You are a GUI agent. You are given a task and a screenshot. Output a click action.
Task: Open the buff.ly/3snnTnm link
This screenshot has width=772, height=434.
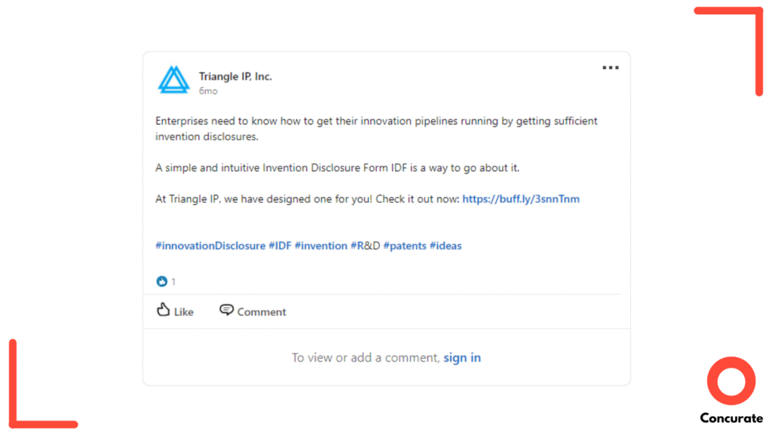click(x=521, y=199)
